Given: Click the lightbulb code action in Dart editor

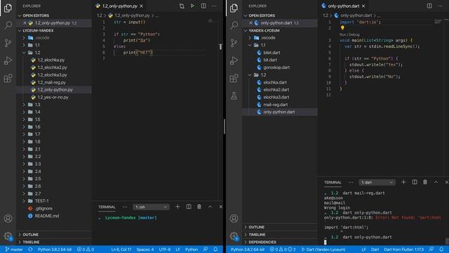Looking at the screenshot, I should (x=342, y=28).
